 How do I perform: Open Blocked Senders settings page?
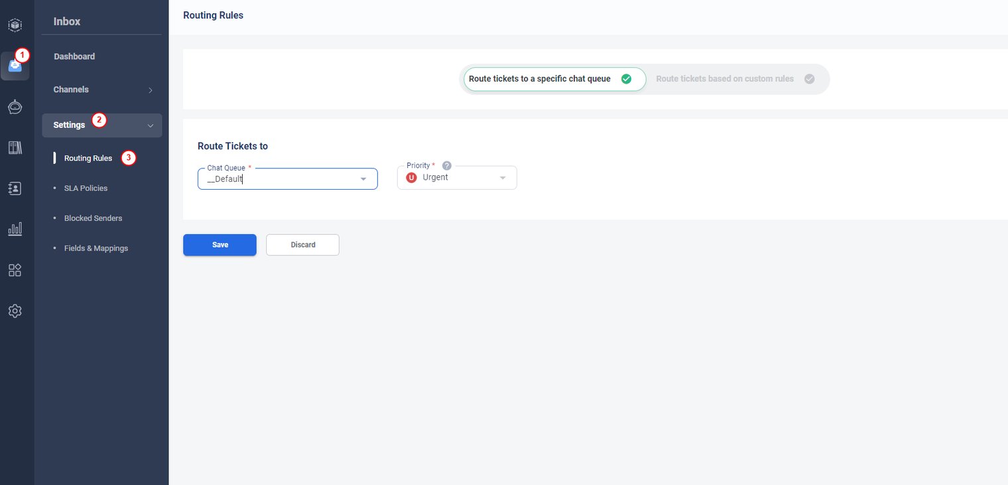click(x=93, y=218)
